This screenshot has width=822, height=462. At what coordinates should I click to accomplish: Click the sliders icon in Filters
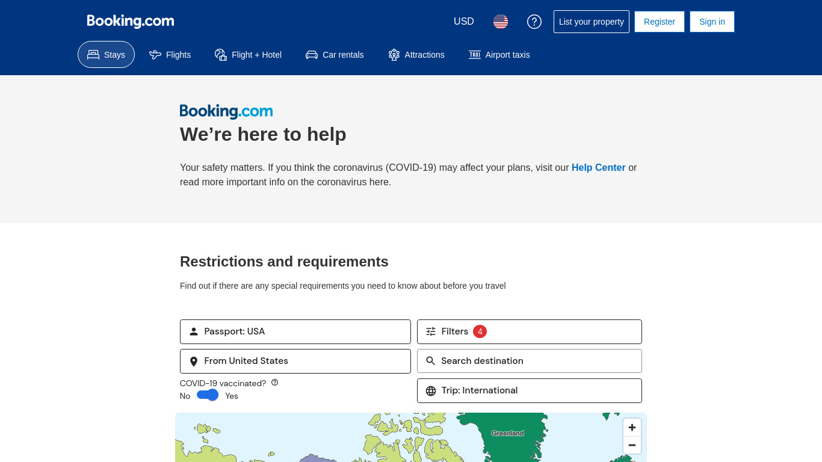[x=431, y=331]
